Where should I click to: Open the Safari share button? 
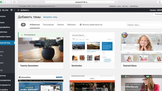click(x=159, y=2)
